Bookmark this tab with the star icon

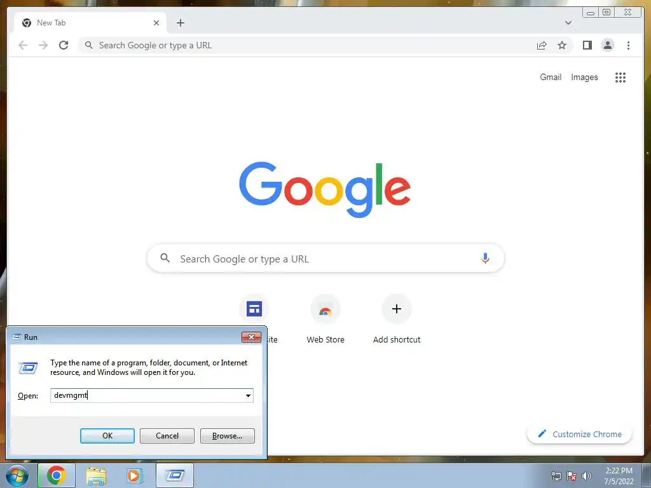pyautogui.click(x=562, y=45)
